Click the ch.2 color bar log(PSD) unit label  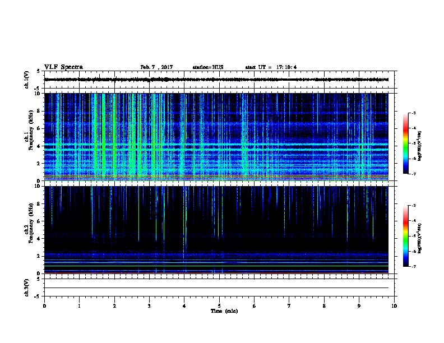coord(419,239)
